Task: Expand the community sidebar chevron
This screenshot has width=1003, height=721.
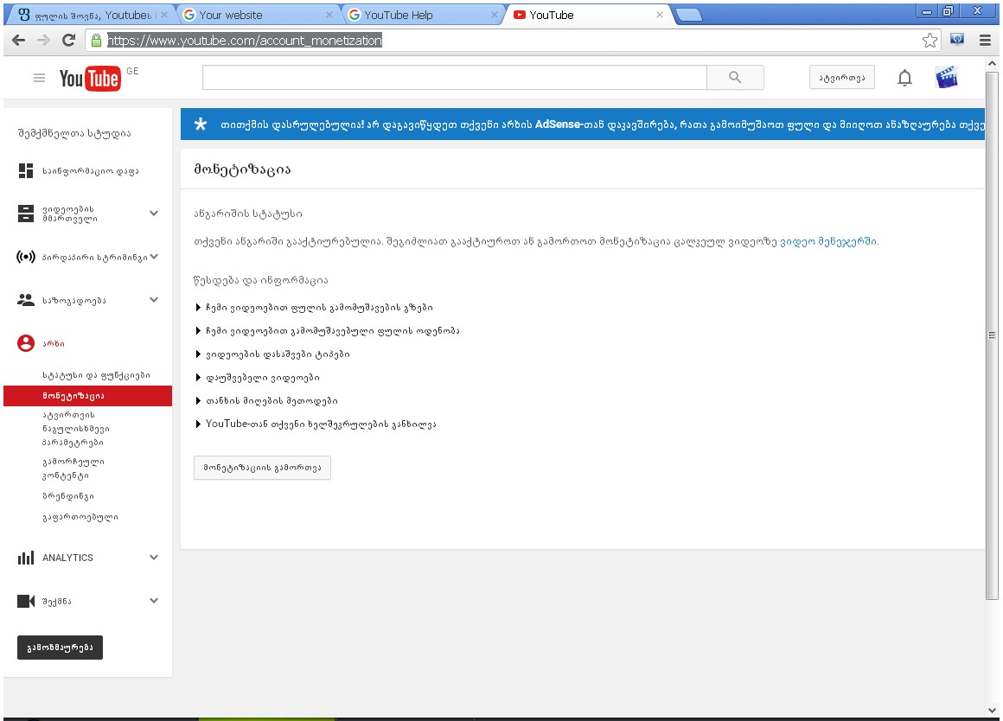Action: click(x=154, y=299)
